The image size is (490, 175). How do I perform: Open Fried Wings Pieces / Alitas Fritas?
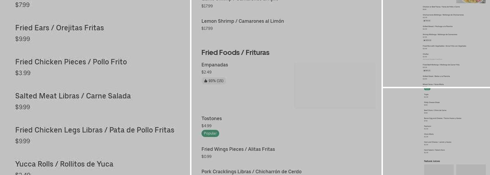click(x=238, y=149)
